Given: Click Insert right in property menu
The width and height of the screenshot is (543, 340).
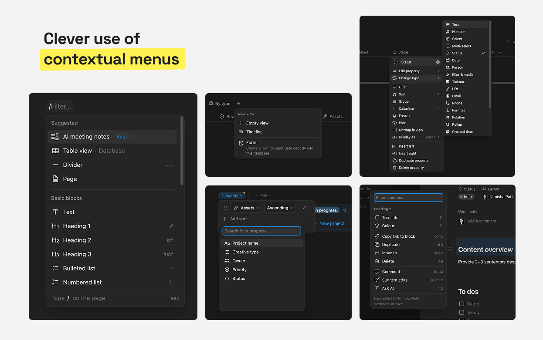Looking at the screenshot, I should (x=416, y=153).
